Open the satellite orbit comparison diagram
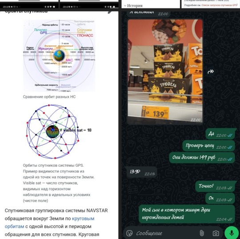240x239 pixels. click(59, 56)
